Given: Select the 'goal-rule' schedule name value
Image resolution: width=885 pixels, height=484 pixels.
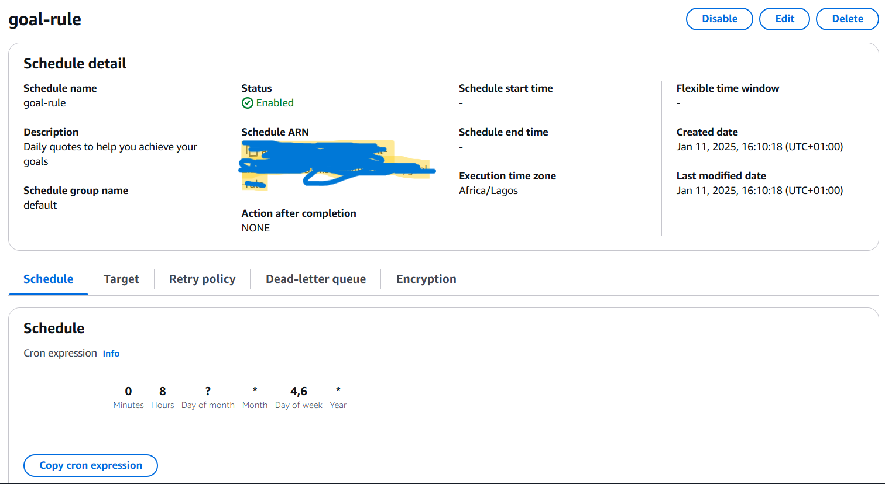Looking at the screenshot, I should 44,103.
